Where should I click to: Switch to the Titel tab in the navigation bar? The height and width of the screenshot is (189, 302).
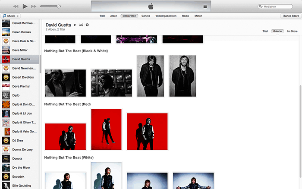click(102, 16)
